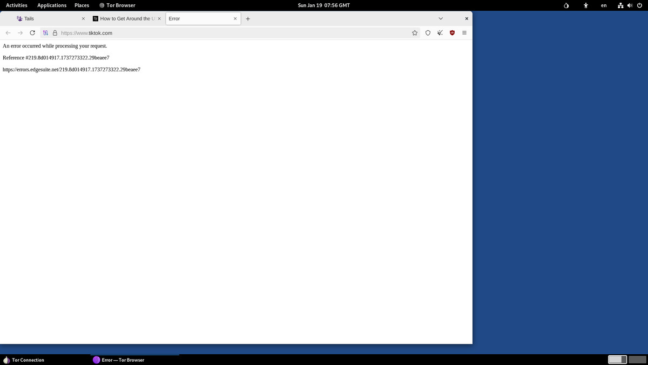This screenshot has height=365, width=648.
Task: Close the Tor Browser window
Action: [x=467, y=18]
